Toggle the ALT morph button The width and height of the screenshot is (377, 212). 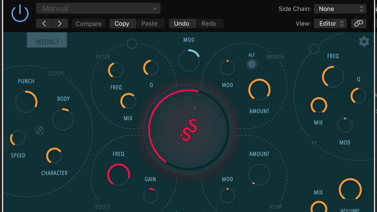coord(252,64)
